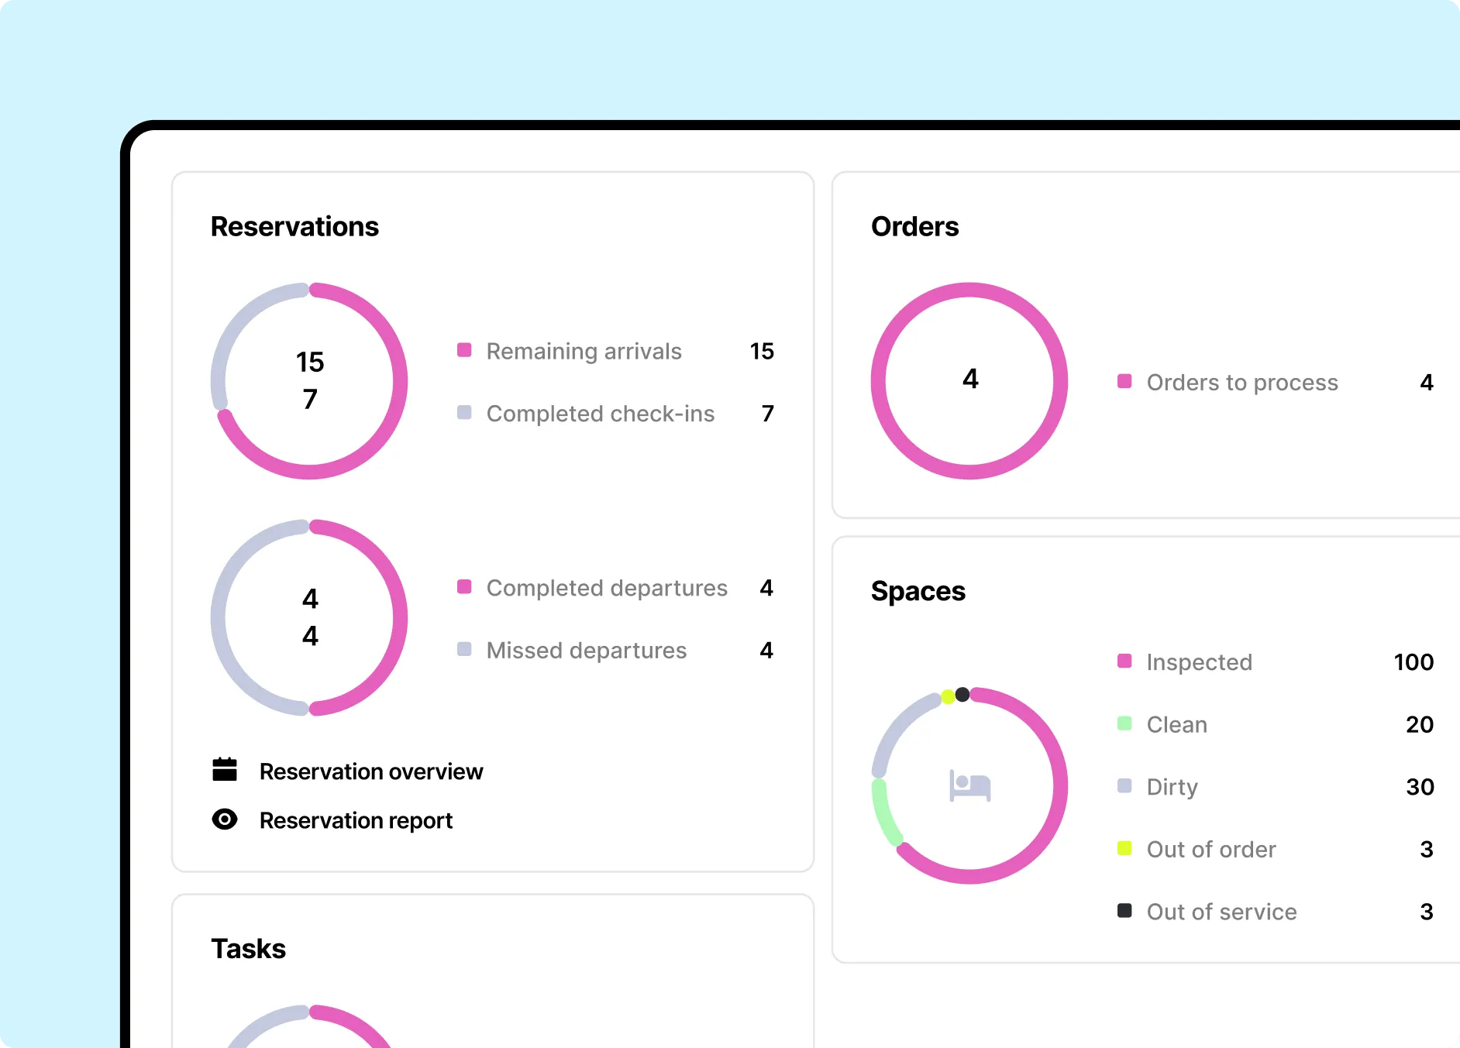Click the Reservation report eye icon
Image resolution: width=1460 pixels, height=1048 pixels.
pos(225,820)
